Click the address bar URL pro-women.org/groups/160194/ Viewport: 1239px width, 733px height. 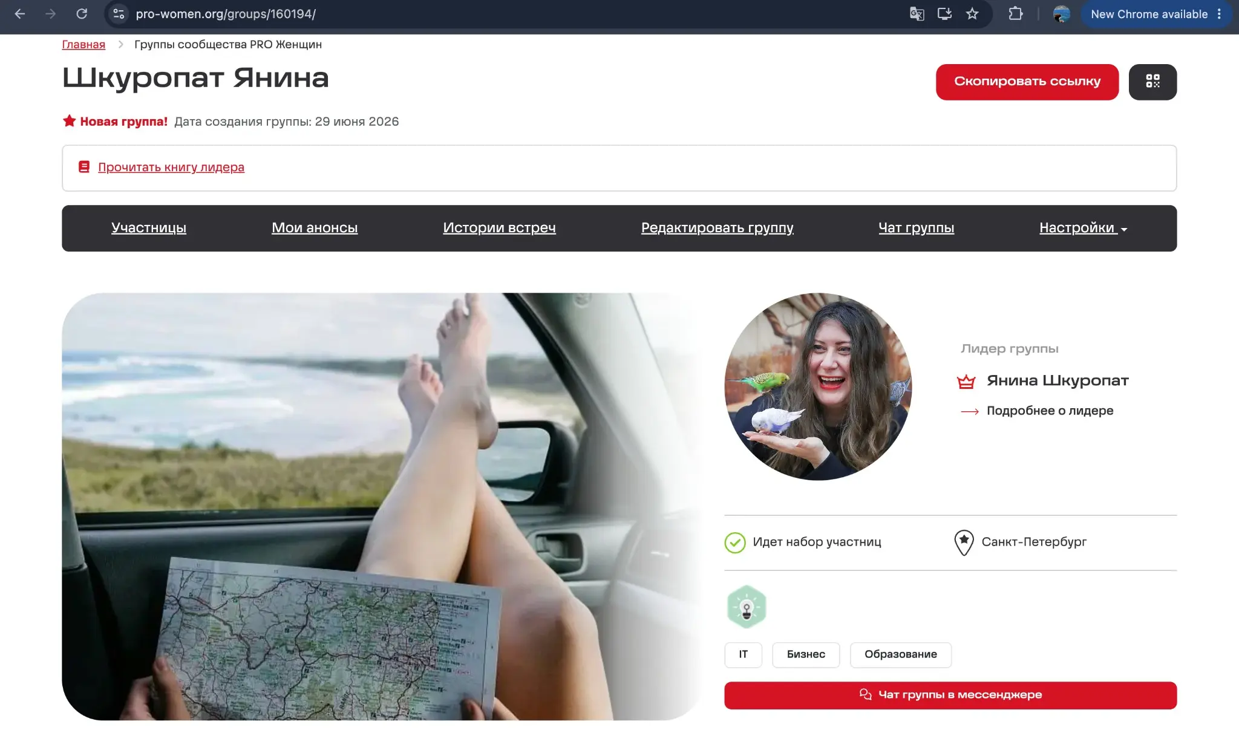point(226,14)
